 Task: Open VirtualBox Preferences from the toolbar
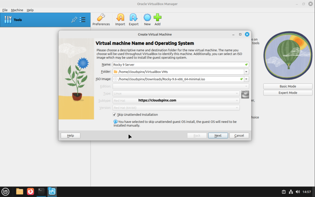click(101, 19)
